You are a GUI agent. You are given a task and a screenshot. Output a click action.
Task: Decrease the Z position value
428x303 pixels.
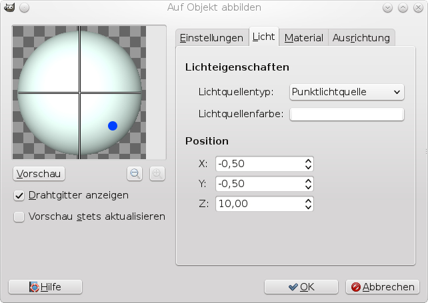coord(308,207)
